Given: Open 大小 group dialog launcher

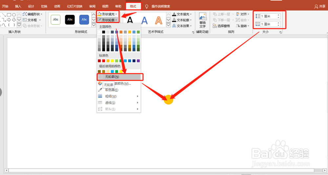Looking at the screenshot, I should tap(280, 32).
